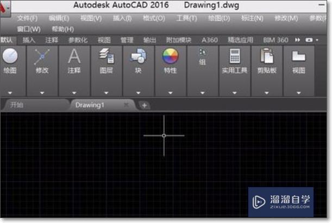Screen dimensions: 332x223
Task: Click the AutoCAD application menu logo
Action: 5,8
